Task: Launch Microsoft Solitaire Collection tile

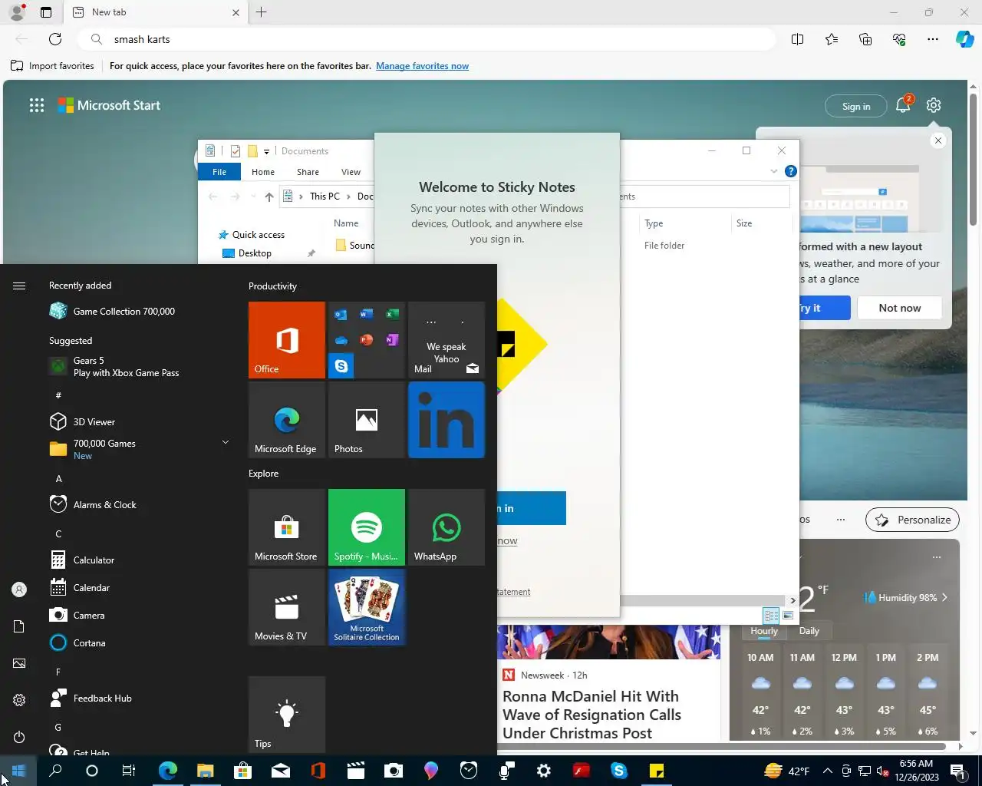Action: [x=367, y=607]
